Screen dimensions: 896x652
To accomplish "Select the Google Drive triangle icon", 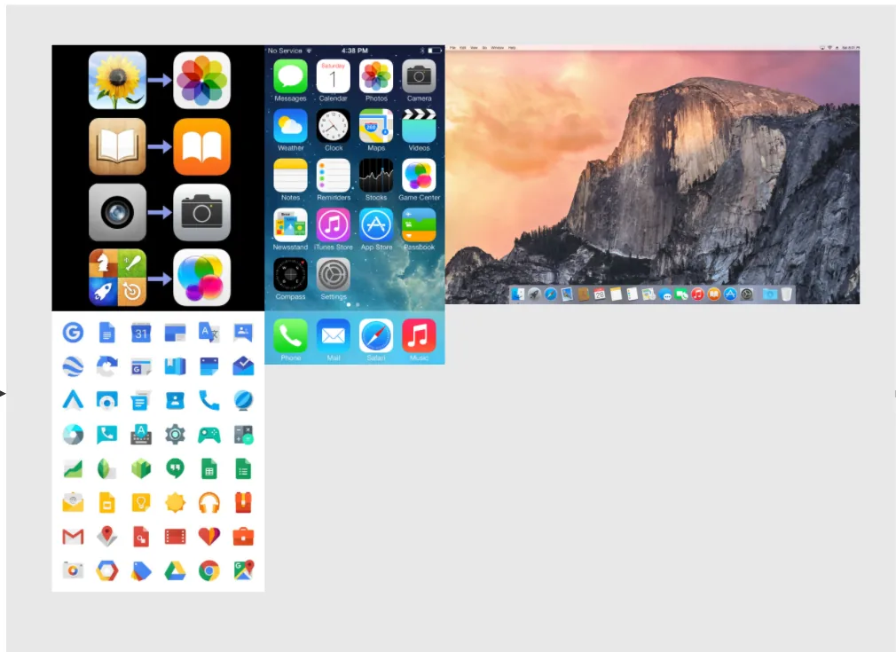I will [175, 570].
